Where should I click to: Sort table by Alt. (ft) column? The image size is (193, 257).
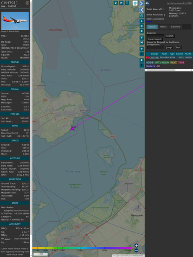(188, 54)
